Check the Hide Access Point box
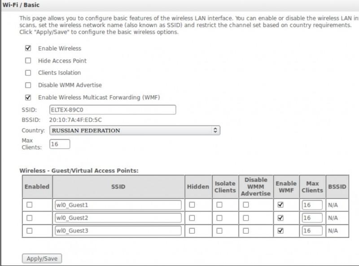The height and width of the screenshot is (266, 359). point(28,61)
